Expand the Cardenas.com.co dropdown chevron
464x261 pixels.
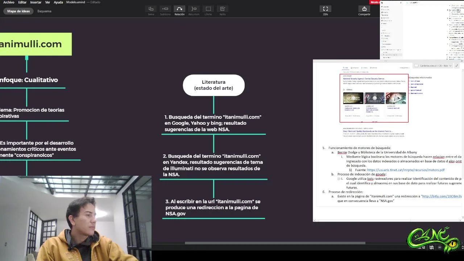(451, 66)
